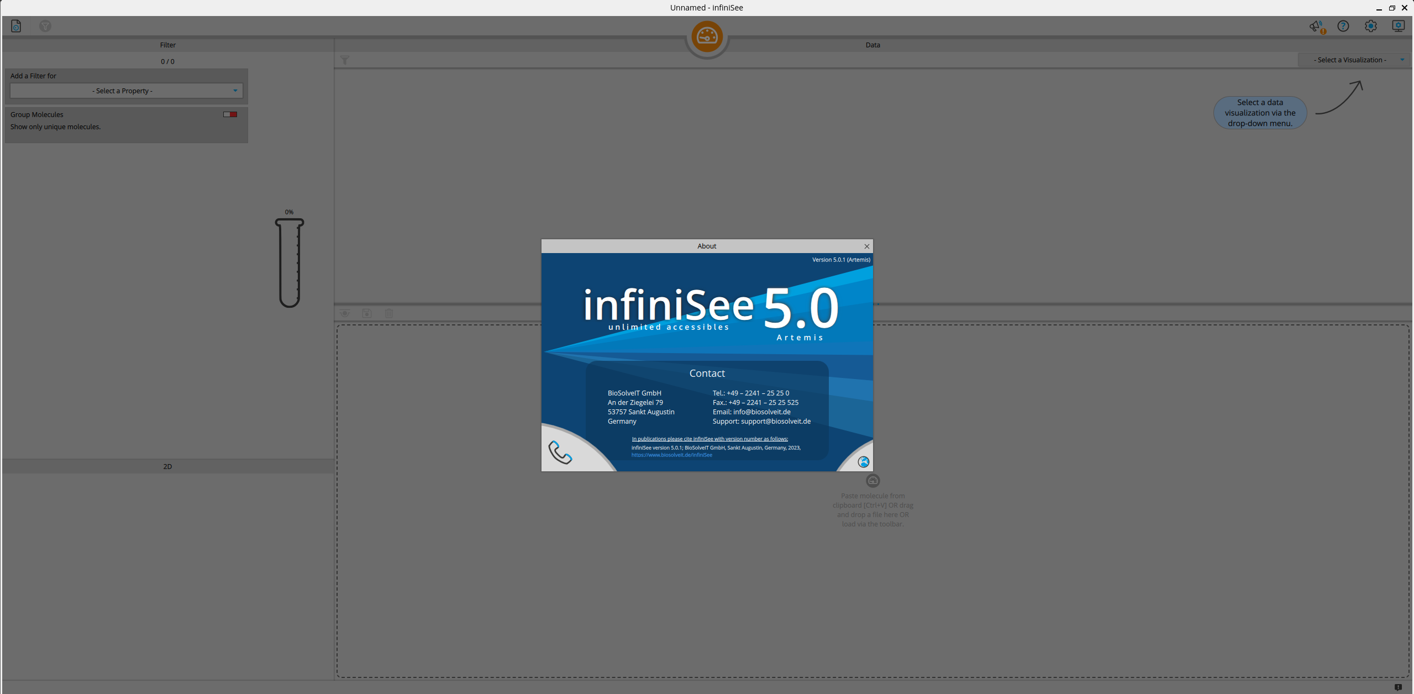Click the test tube filter gauge
Viewport: 1414px width, 694px height.
tap(290, 262)
